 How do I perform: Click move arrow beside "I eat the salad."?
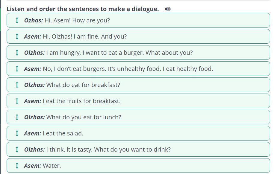[17, 133]
